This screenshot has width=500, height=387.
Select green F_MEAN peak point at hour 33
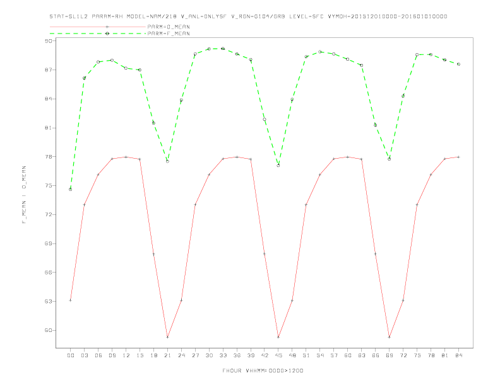223,49
